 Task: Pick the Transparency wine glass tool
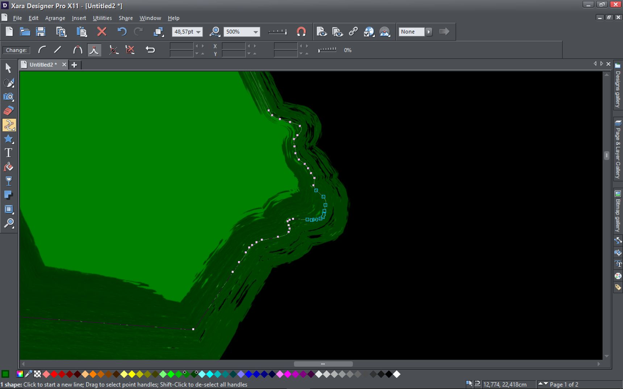(8, 181)
